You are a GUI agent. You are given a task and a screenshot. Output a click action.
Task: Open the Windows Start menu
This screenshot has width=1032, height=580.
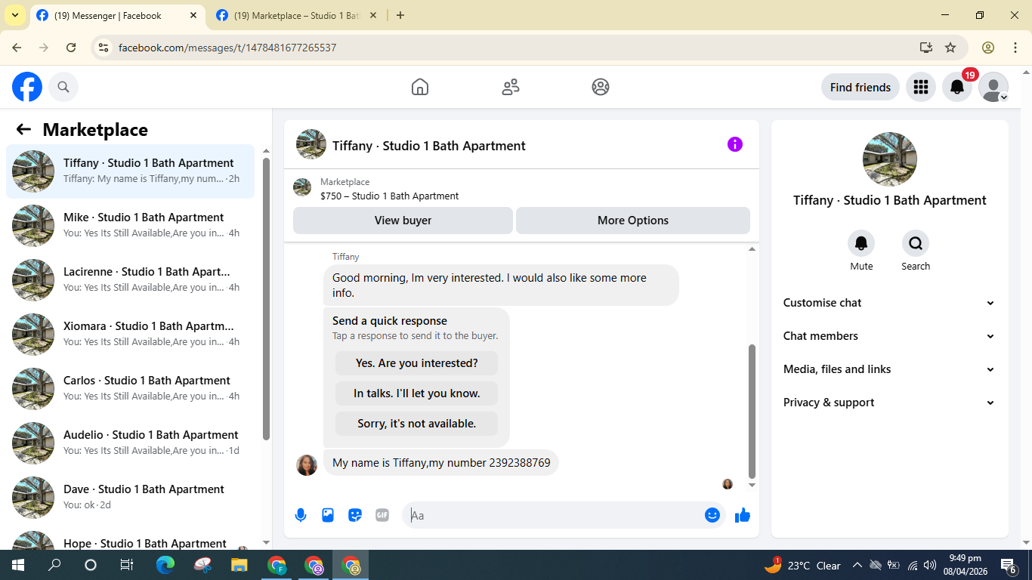tap(18, 565)
